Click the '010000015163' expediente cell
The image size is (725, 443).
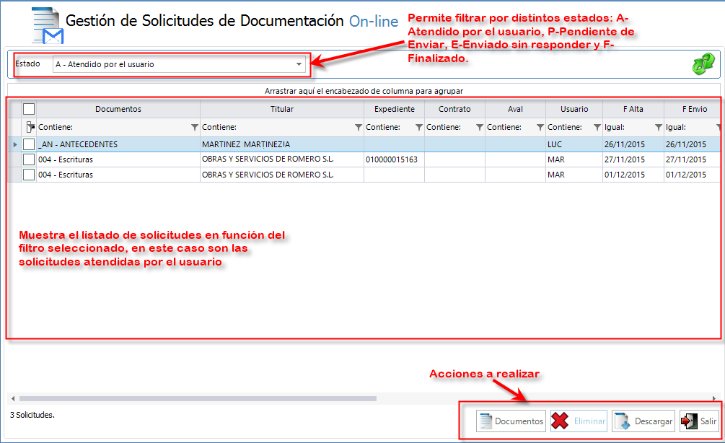coord(395,159)
